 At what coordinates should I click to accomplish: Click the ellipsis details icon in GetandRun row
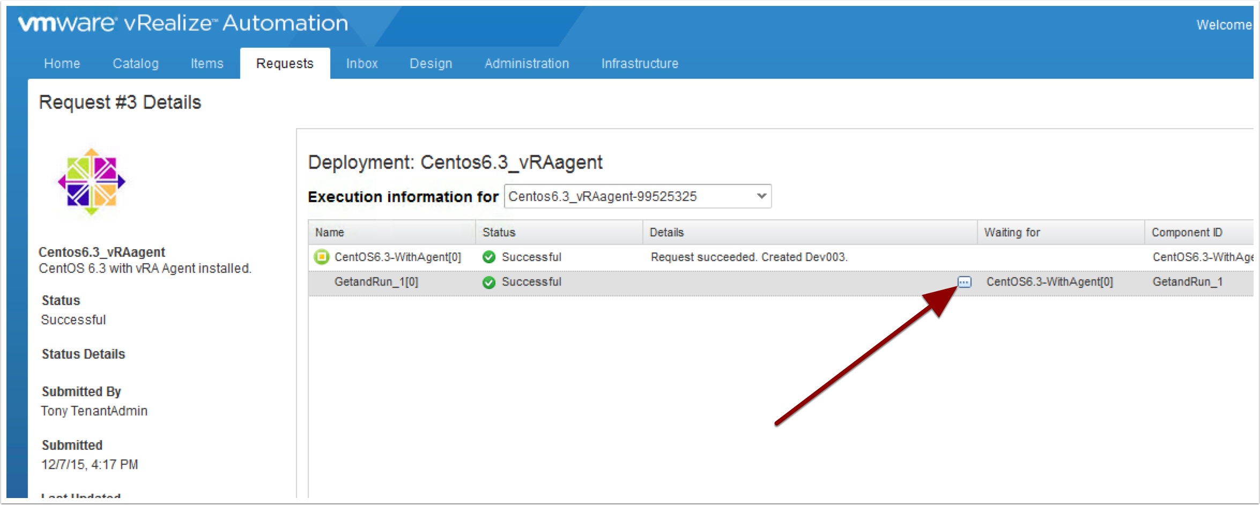(x=964, y=282)
